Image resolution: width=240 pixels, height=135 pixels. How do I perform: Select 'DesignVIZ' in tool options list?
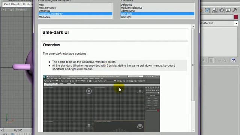pyautogui.click(x=75, y=11)
